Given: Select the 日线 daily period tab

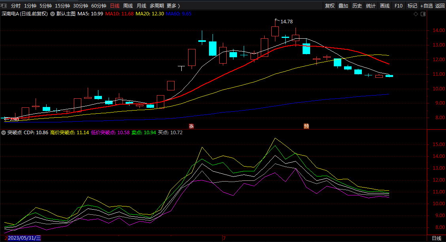Looking at the screenshot, I should [115, 6].
